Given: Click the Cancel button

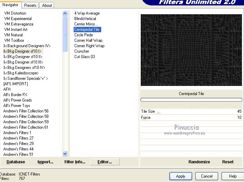Looking at the screenshot, I should [x=207, y=176].
